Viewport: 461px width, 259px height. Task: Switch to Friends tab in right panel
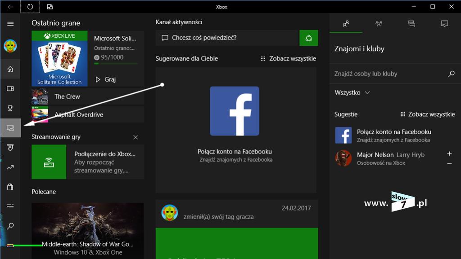346,23
